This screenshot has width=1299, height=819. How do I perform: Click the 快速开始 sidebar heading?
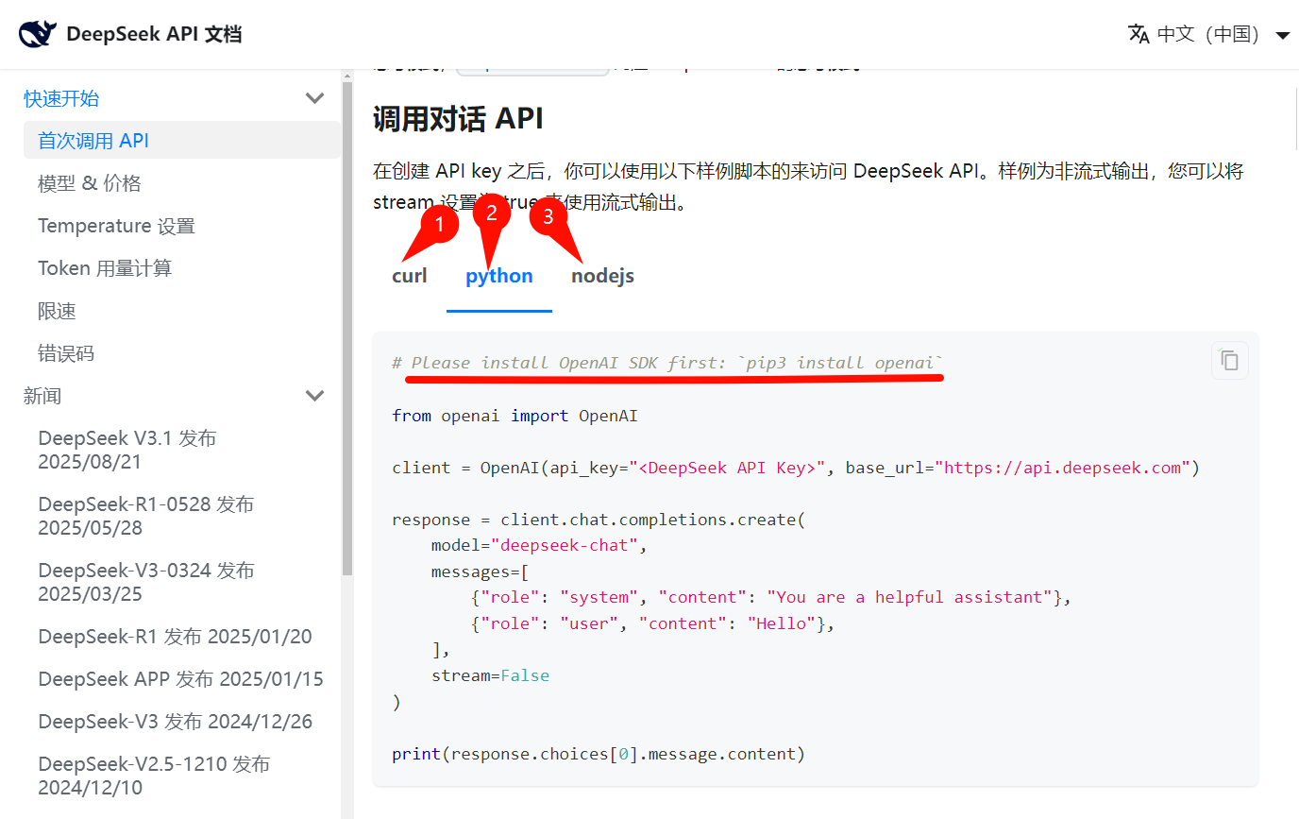(x=61, y=98)
